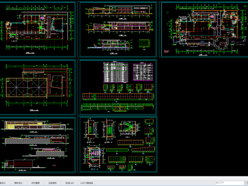Click the find-text search field
This screenshot has width=248, height=186.
229,183
